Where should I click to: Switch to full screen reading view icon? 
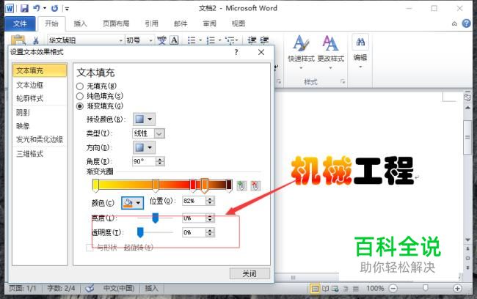pos(325,288)
